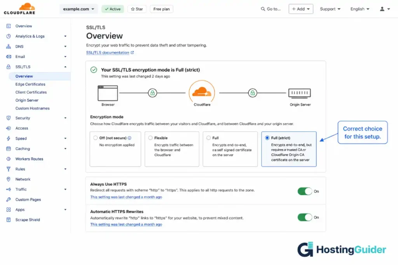Click the Security shield icon

(x=9, y=118)
